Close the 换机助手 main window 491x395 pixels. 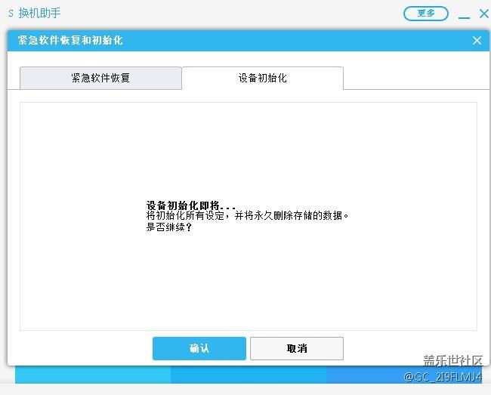coord(483,14)
